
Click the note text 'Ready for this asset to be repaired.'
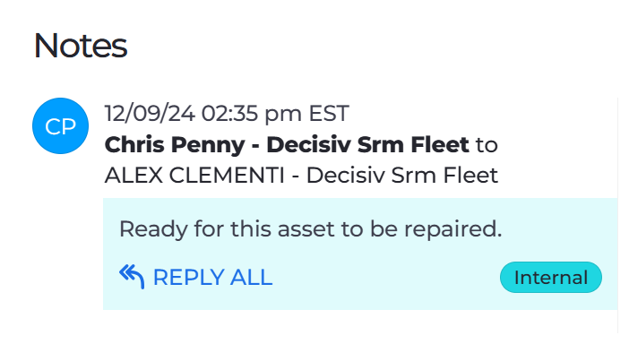[311, 229]
